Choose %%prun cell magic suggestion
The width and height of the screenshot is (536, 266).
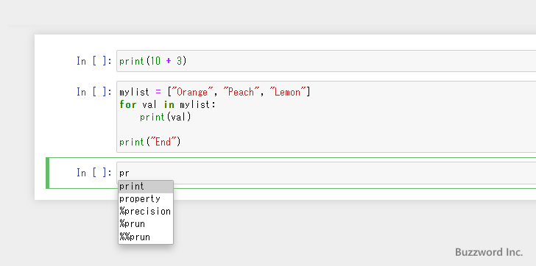coord(146,237)
